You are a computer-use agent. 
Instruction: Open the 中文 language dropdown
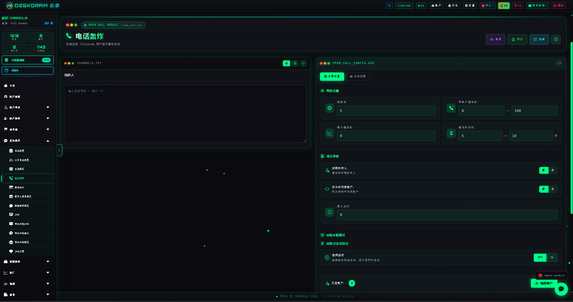click(487, 6)
